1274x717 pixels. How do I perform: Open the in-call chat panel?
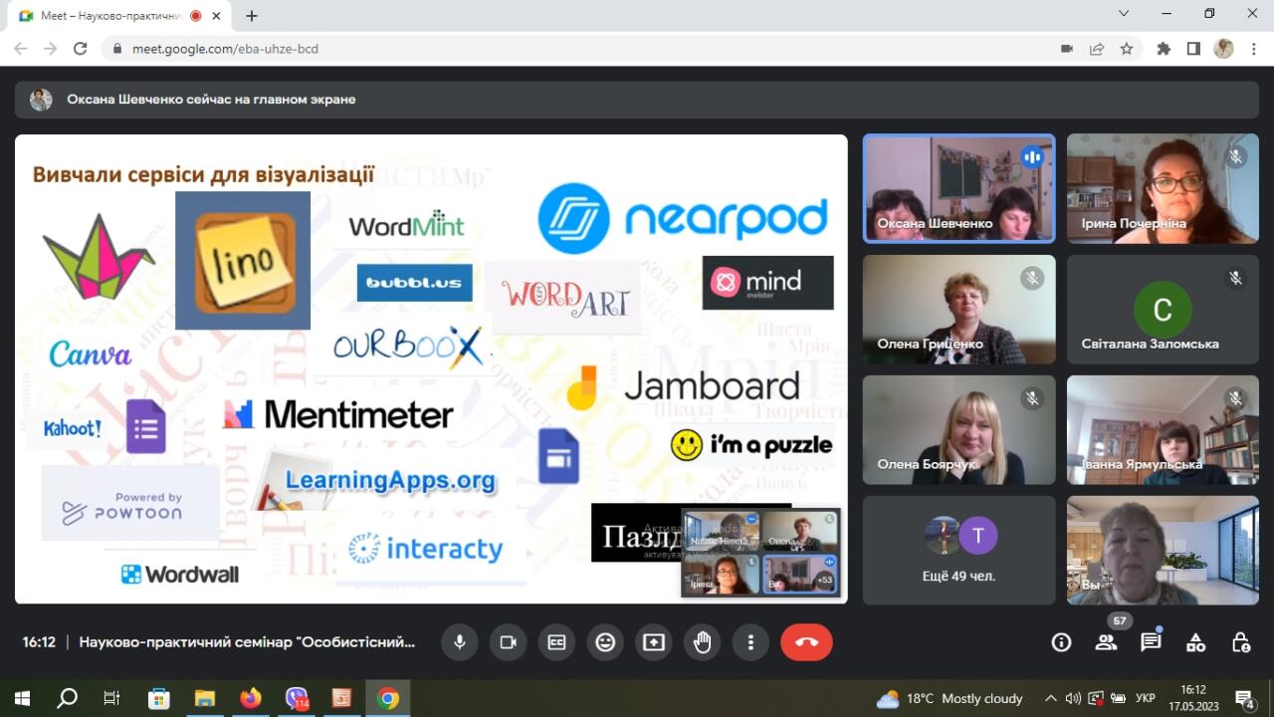[x=1151, y=642]
